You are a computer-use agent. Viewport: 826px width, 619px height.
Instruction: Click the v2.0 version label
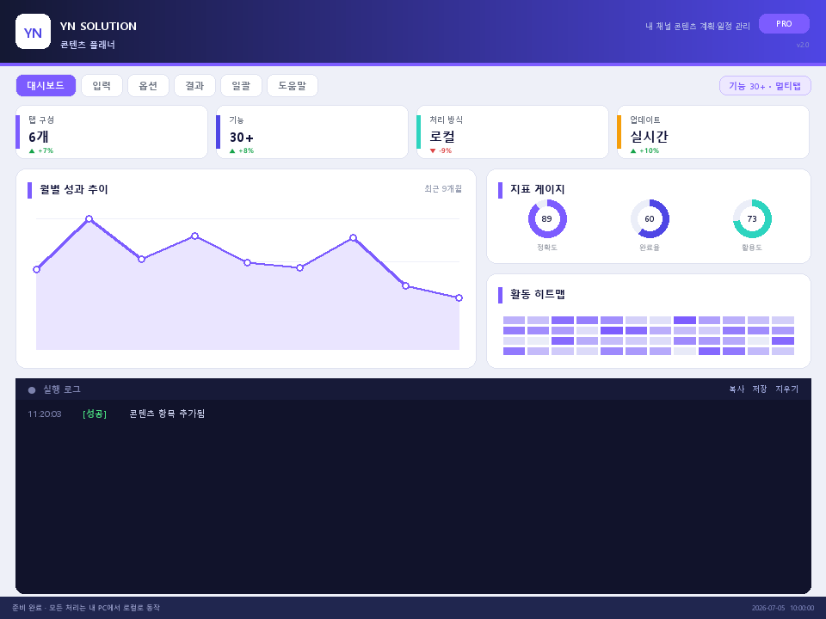tap(802, 45)
